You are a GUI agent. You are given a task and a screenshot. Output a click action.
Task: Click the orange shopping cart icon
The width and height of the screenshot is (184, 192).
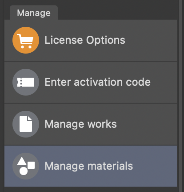pyautogui.click(x=26, y=40)
